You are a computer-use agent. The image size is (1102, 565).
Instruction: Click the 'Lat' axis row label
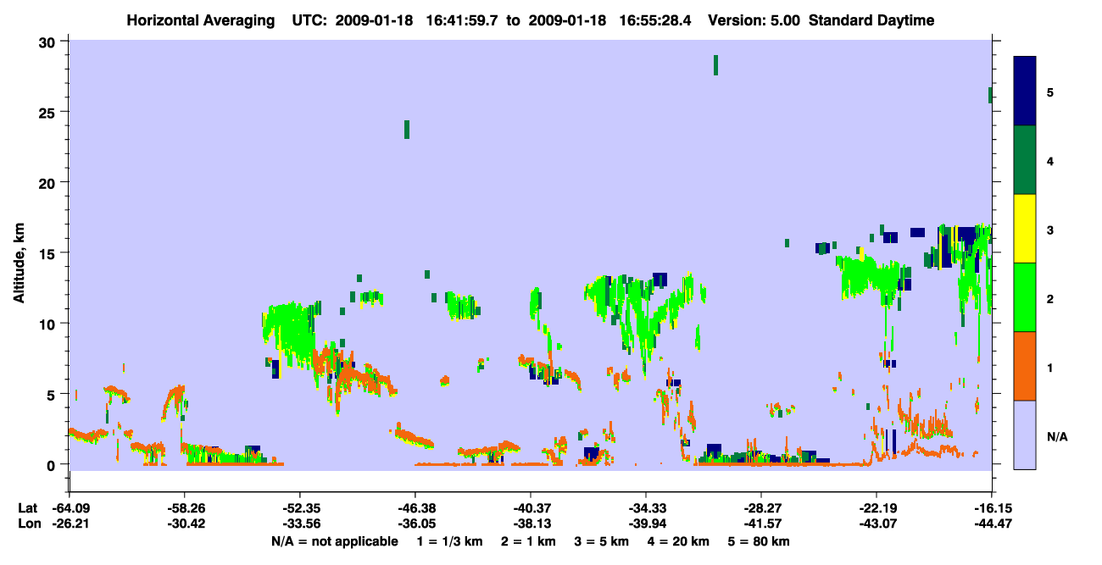click(x=27, y=508)
